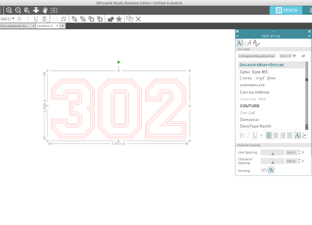Choose Comic Sans MS font

tap(253, 72)
